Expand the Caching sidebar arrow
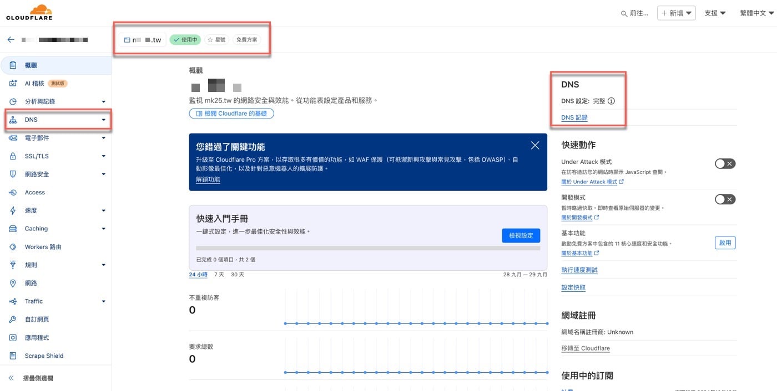Image resolution: width=777 pixels, height=391 pixels. (x=104, y=229)
